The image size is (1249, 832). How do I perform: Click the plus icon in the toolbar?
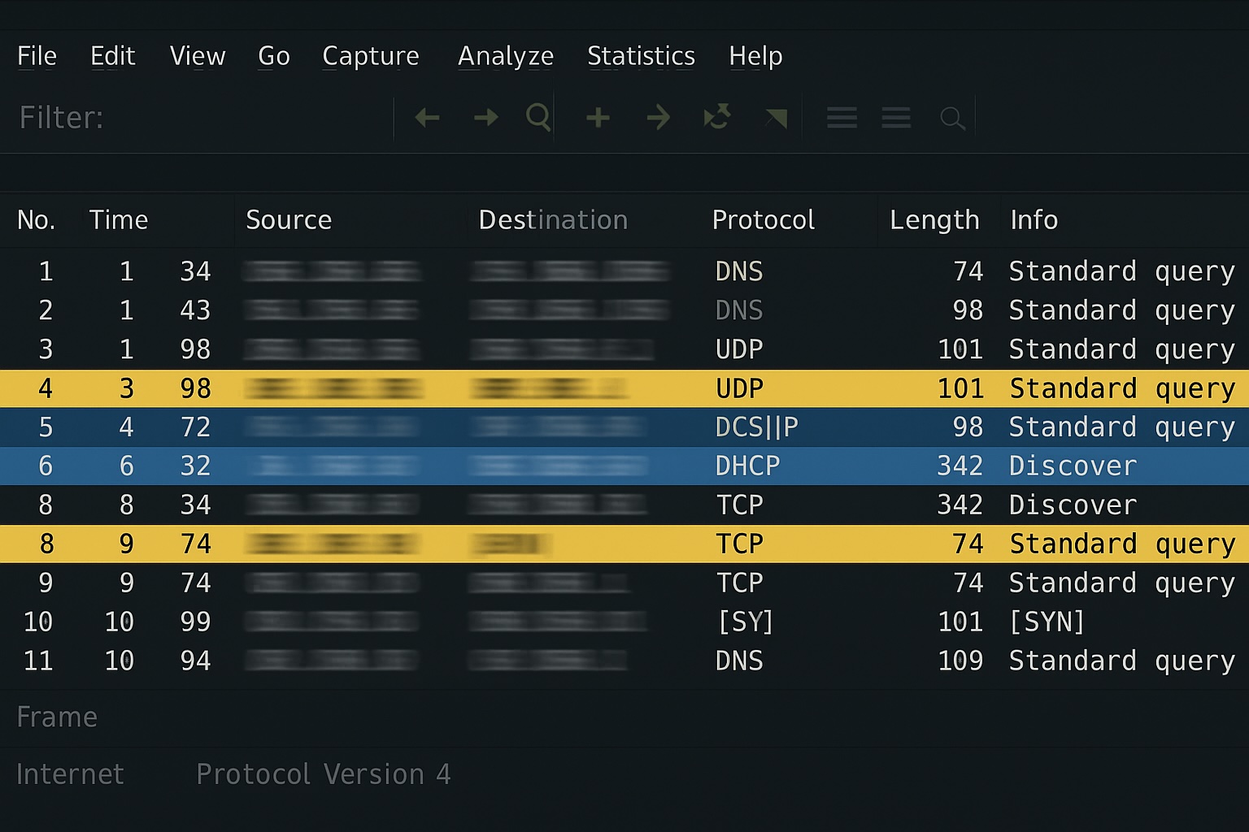(x=598, y=118)
